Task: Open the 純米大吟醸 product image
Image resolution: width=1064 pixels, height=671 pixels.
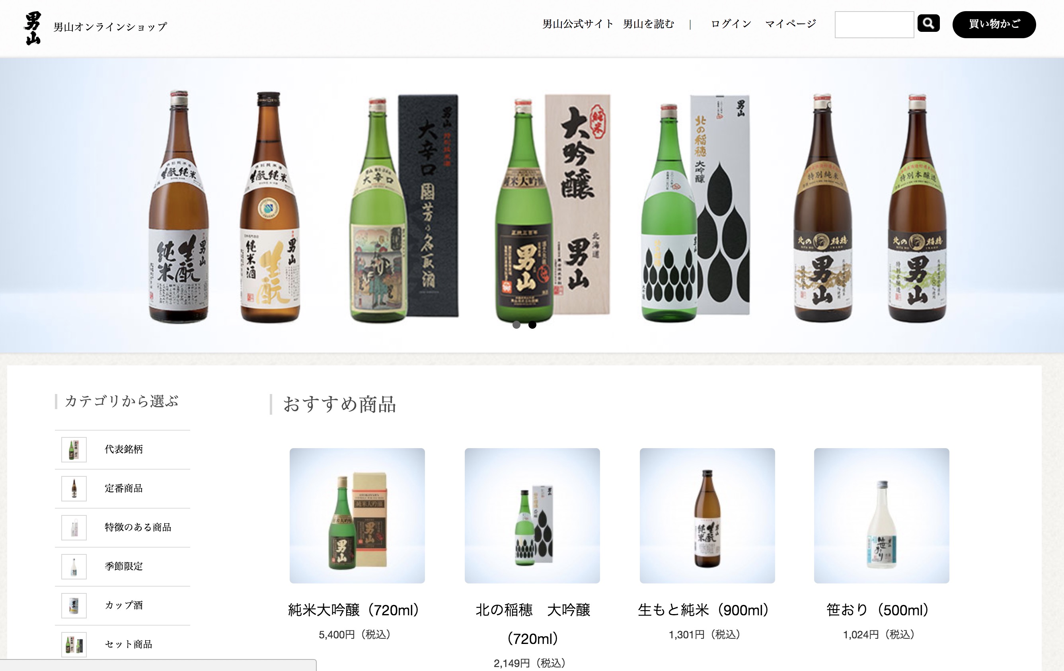Action: click(x=357, y=515)
